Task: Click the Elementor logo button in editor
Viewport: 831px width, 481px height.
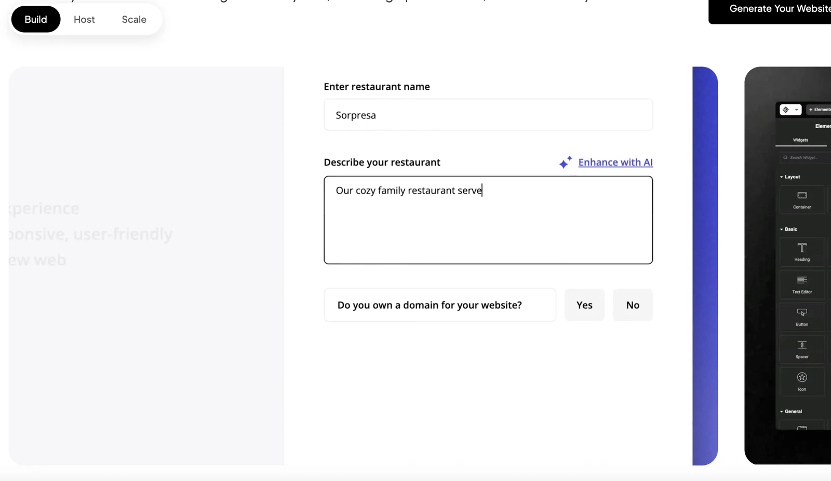Action: click(x=786, y=109)
